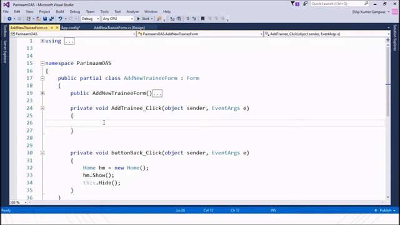Click the user account avatar picture
The image size is (400, 225).
(395, 12)
